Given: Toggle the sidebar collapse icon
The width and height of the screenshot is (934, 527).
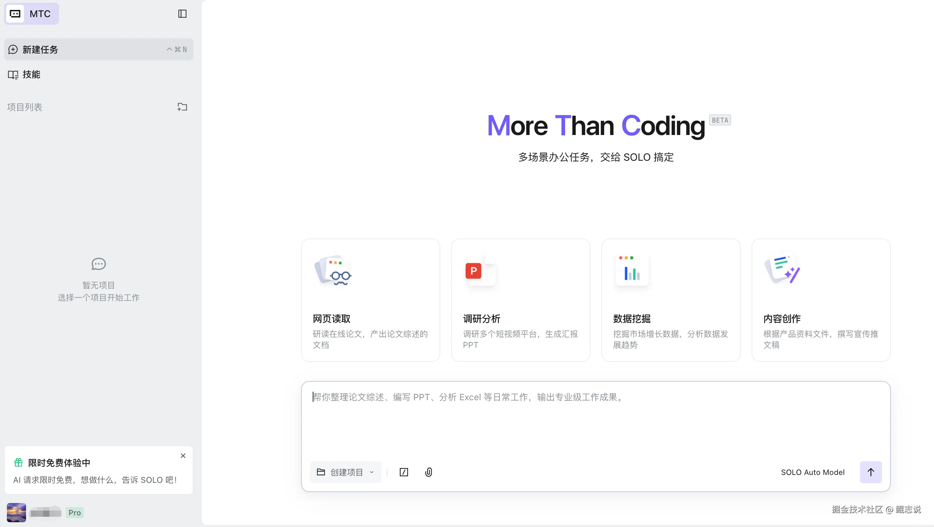Looking at the screenshot, I should [182, 14].
